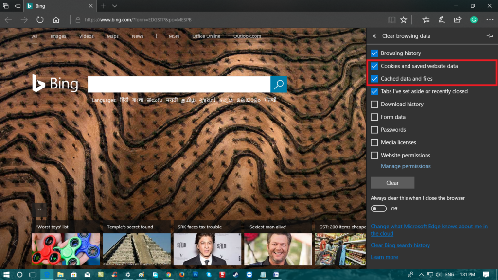Open the News tab on Bing
498x280 pixels.
(138, 36)
